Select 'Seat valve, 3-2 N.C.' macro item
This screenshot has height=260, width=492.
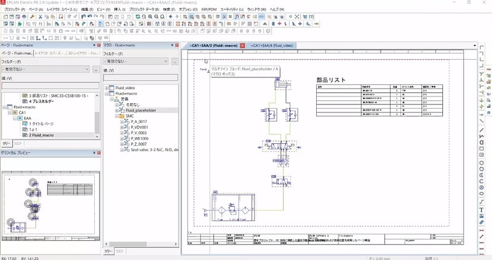[154, 150]
